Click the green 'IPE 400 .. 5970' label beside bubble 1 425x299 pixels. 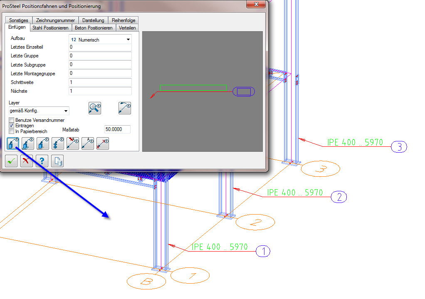click(x=220, y=247)
